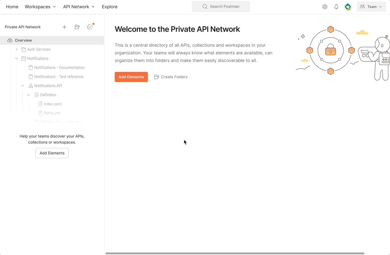Viewport: 390px width, 255px height.
Task: Click your avatar profile icon
Action: (x=348, y=6)
